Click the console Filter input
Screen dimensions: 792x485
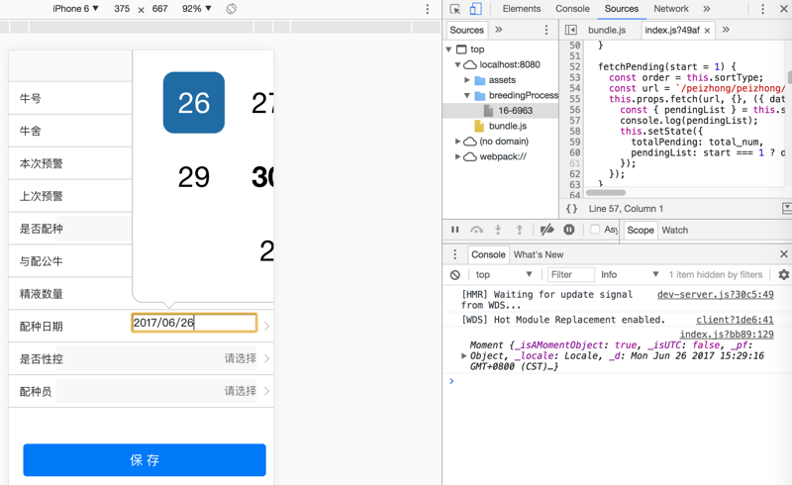coord(571,274)
